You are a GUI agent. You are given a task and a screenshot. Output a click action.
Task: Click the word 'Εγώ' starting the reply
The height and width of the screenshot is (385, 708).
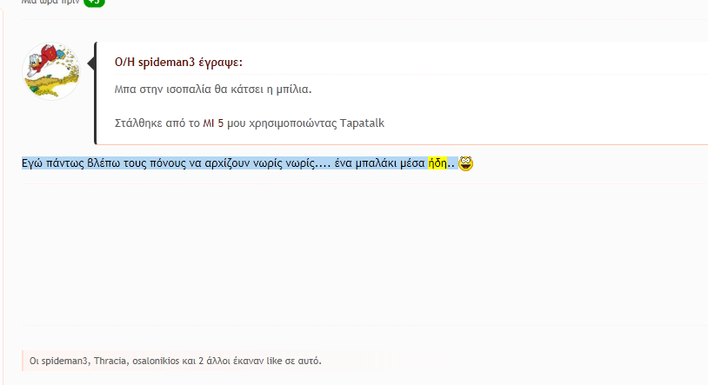pos(32,163)
